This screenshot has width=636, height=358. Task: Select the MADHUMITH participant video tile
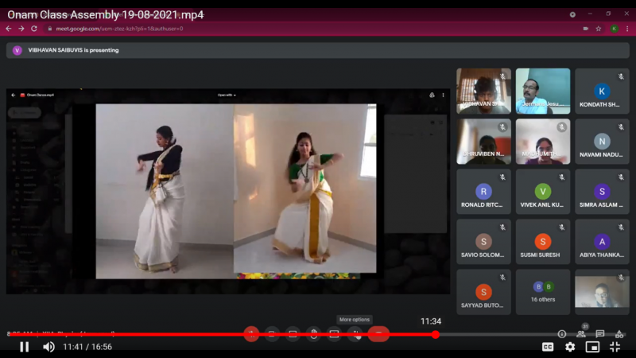point(543,142)
